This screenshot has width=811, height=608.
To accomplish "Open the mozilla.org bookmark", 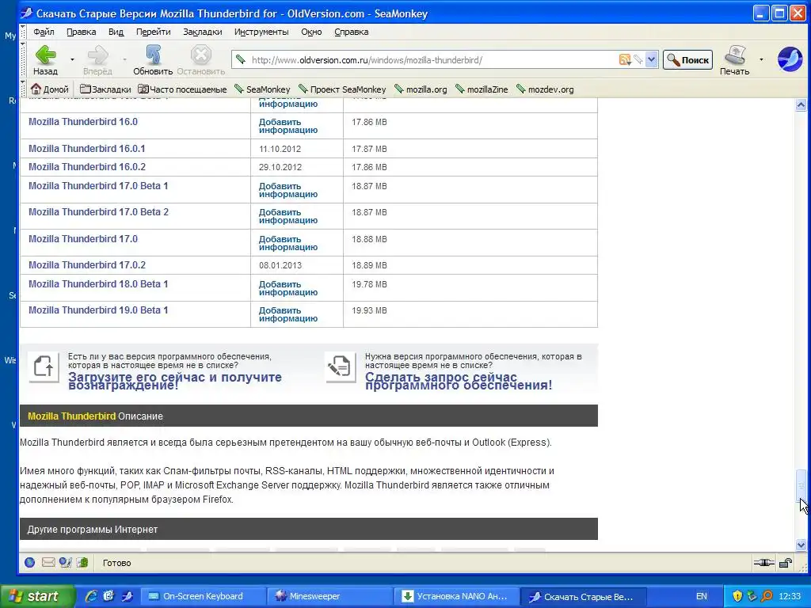I will coord(421,89).
